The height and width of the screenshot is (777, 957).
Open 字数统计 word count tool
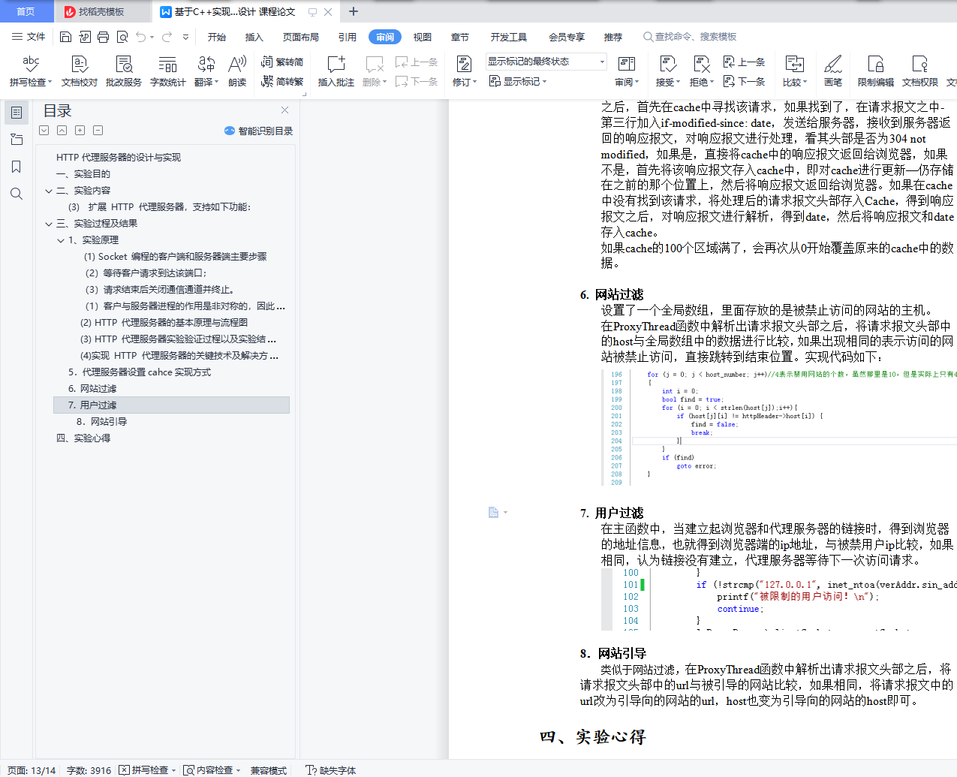168,71
